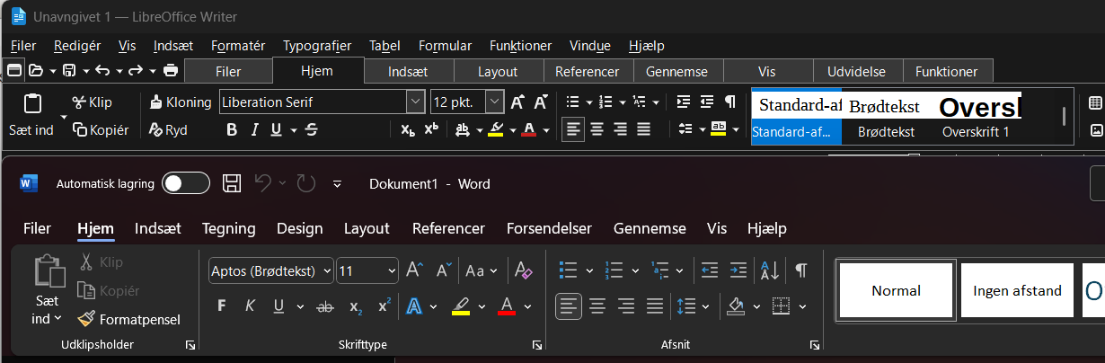The image size is (1105, 363).
Task: Select Normal style in Word gallery
Action: tap(896, 290)
